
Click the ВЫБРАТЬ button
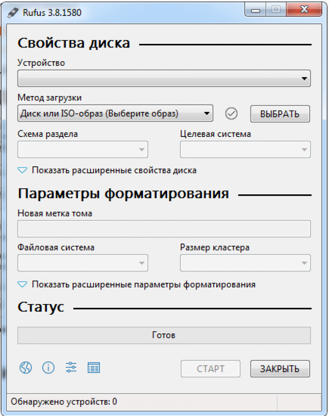point(280,114)
